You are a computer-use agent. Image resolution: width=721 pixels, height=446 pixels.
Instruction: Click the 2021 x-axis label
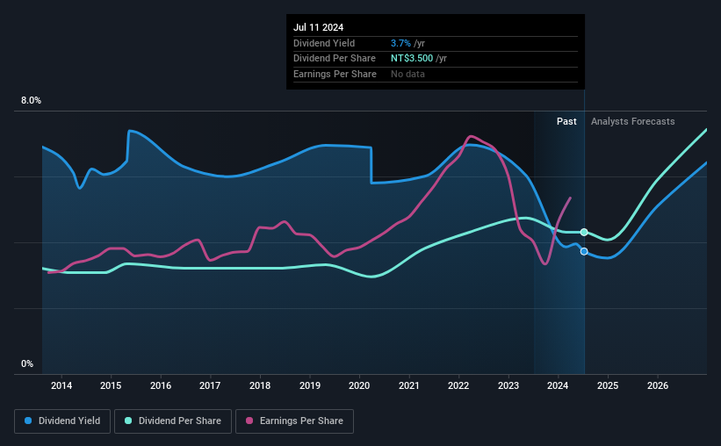pos(408,385)
